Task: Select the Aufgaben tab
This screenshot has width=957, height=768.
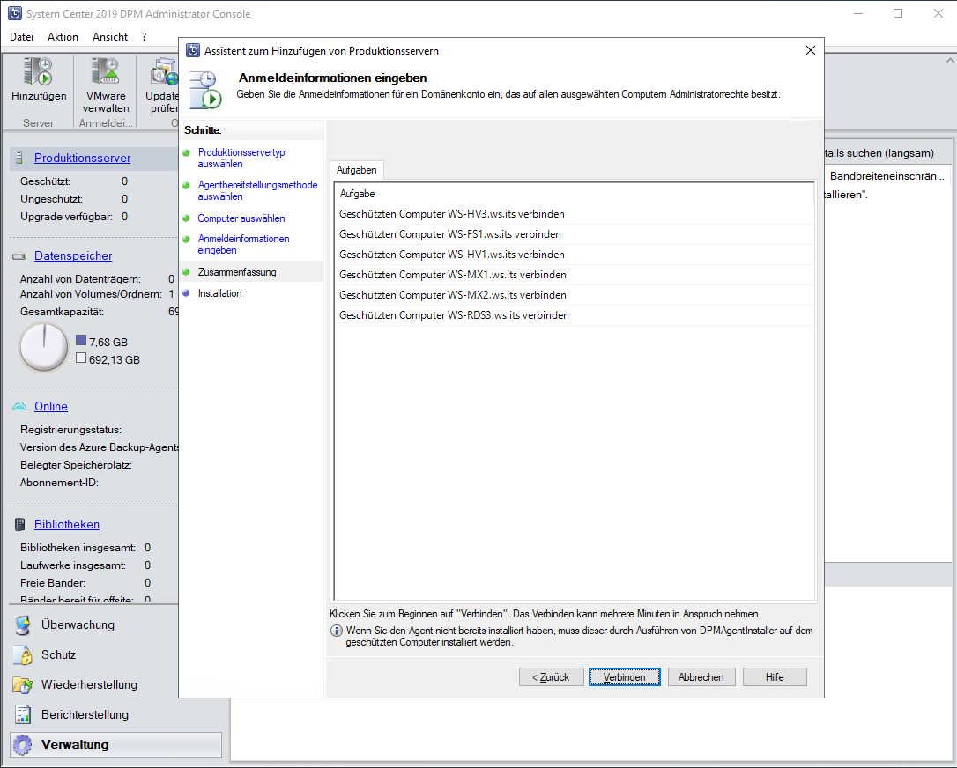Action: point(356,170)
